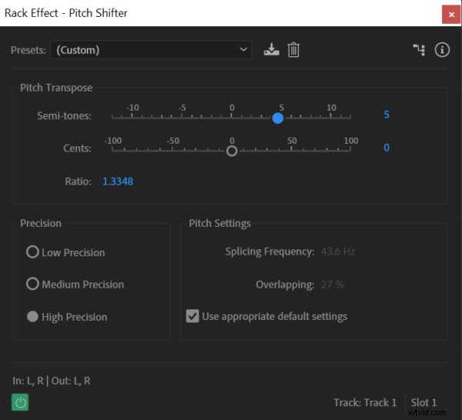Click the Cents value 0 field

point(387,148)
